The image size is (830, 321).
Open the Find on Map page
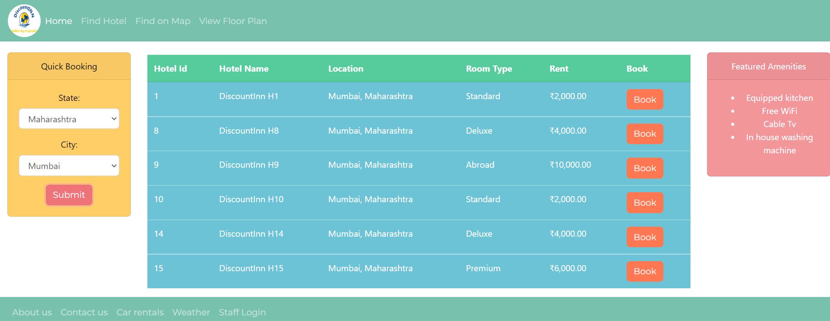pyautogui.click(x=163, y=21)
